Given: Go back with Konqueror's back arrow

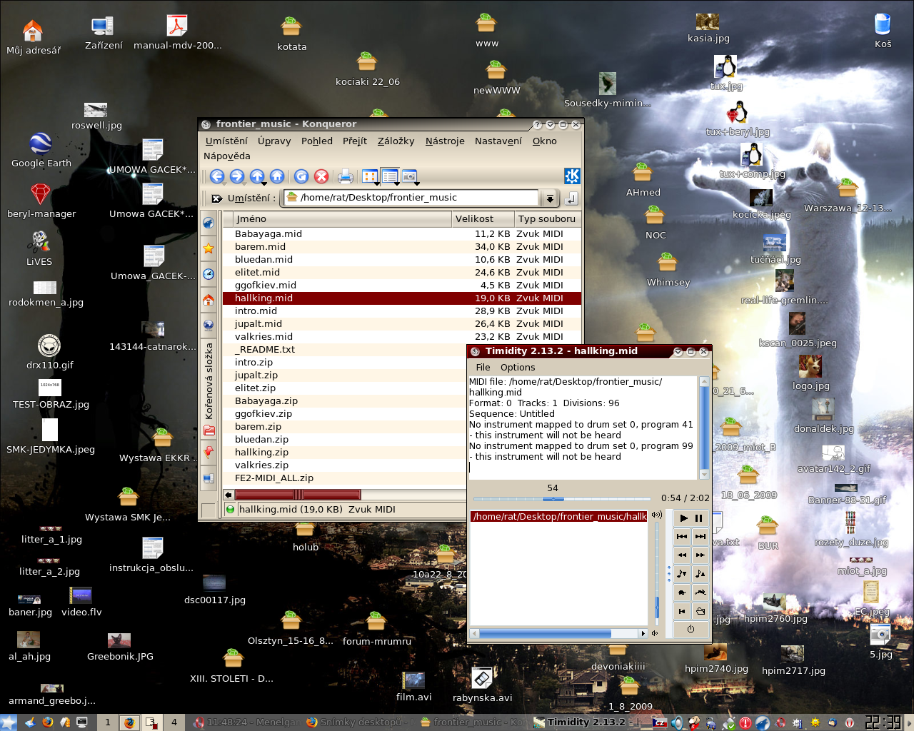Looking at the screenshot, I should (217, 176).
